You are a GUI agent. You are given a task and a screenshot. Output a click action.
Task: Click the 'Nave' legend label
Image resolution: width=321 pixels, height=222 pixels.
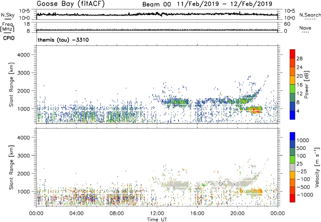click(x=305, y=28)
